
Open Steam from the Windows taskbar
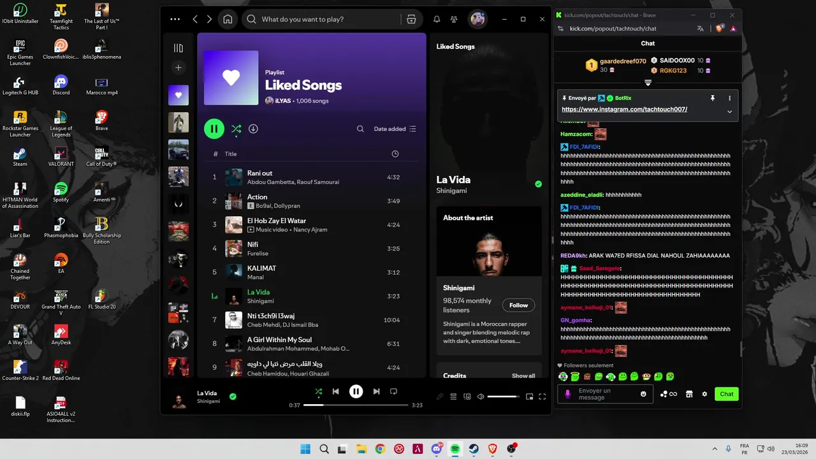pos(474,449)
